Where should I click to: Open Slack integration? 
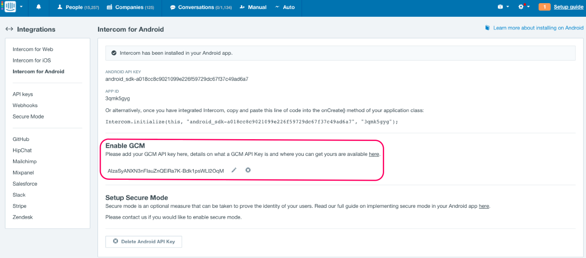click(19, 195)
